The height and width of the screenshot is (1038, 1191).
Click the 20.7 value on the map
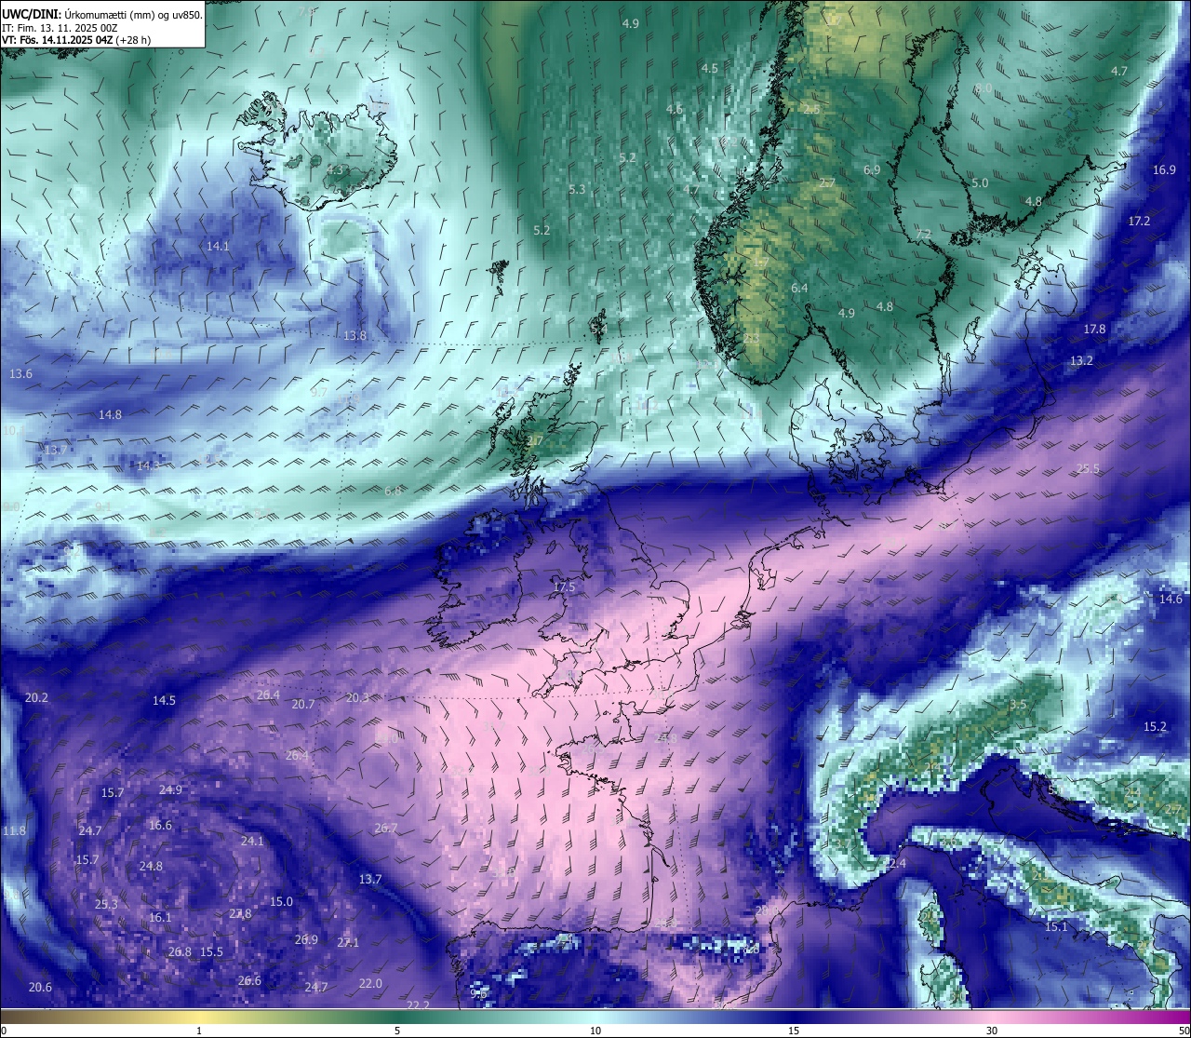tap(303, 704)
